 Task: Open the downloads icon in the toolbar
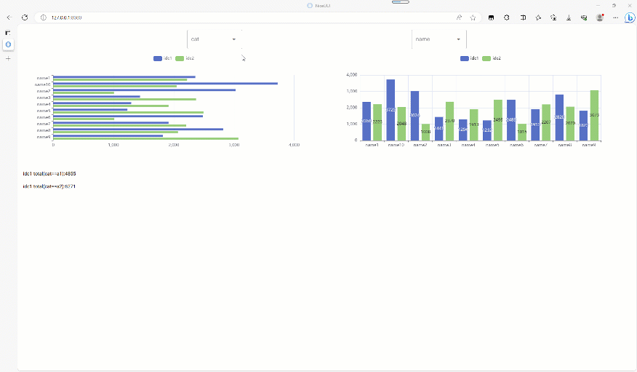coord(568,17)
